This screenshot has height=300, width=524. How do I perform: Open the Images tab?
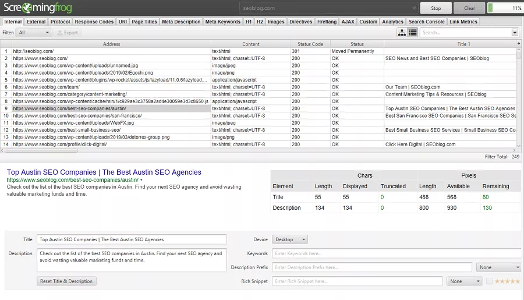[x=276, y=22]
